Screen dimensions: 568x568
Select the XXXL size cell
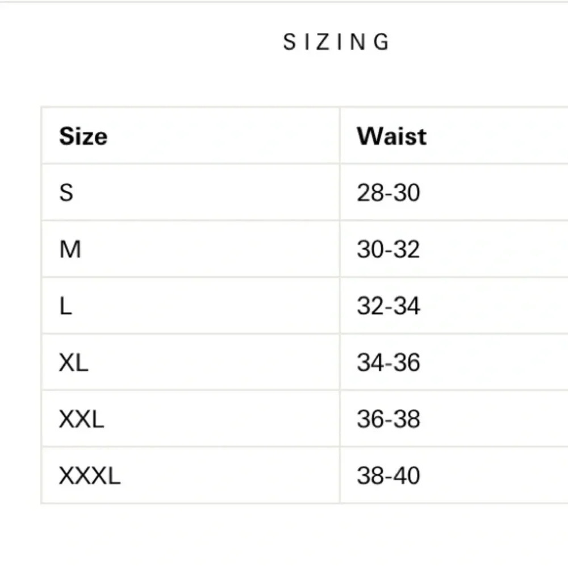pyautogui.click(x=90, y=475)
